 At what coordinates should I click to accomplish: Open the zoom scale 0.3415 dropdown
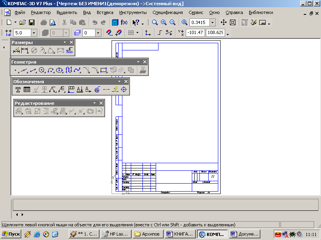pos(213,22)
